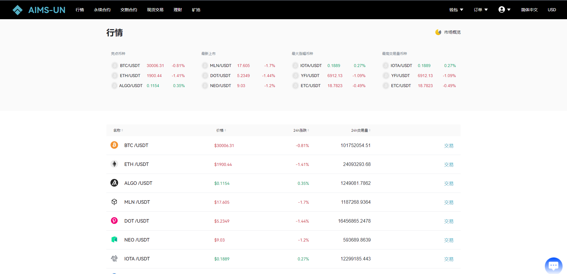Open the 理财 finance menu item
567x274 pixels.
[x=177, y=10]
